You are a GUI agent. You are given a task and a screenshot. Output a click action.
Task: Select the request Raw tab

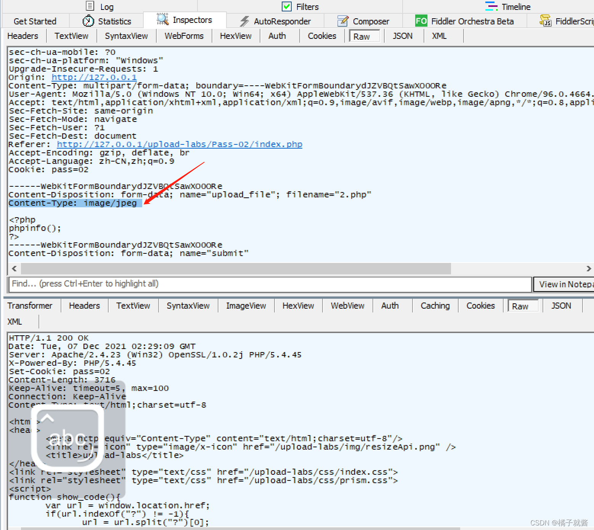coord(364,37)
